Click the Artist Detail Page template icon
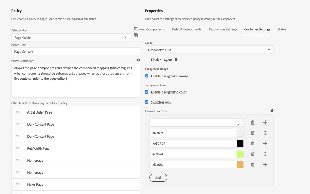Viewport: 310px width, 194px height. pos(18,112)
